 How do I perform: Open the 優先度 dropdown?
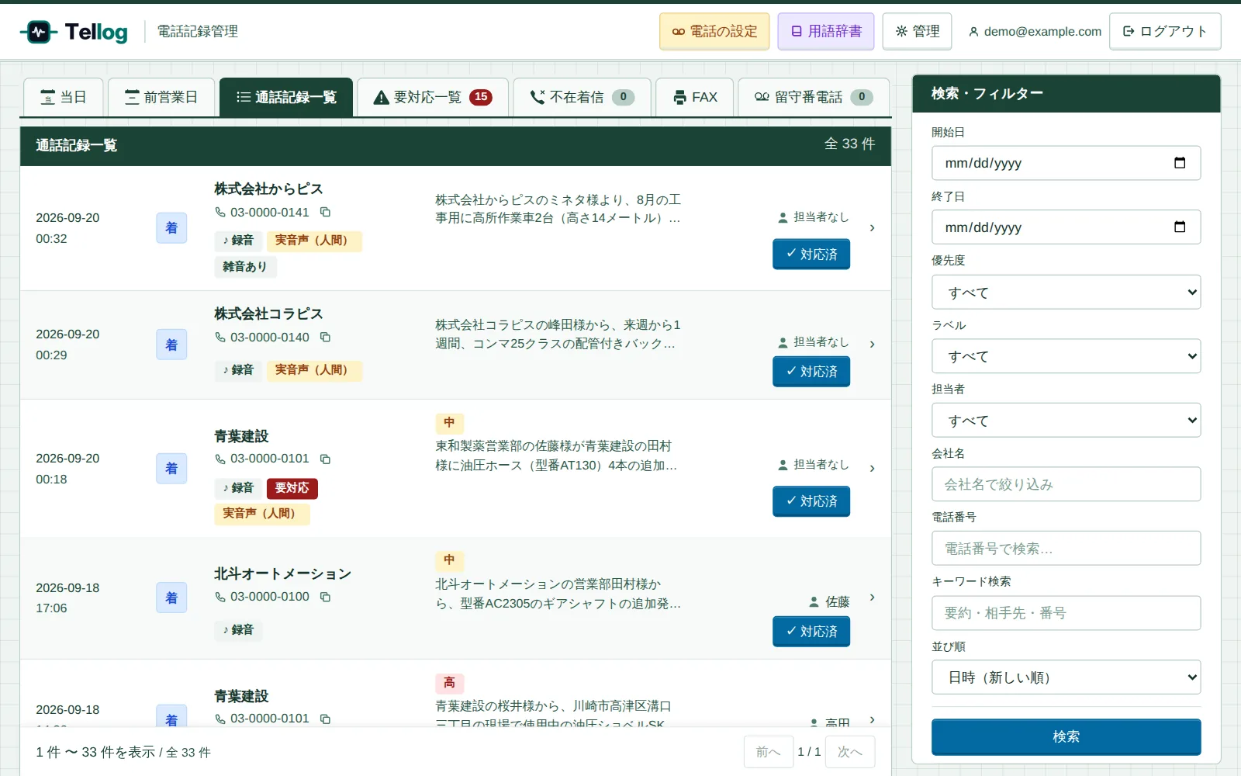[x=1066, y=293]
